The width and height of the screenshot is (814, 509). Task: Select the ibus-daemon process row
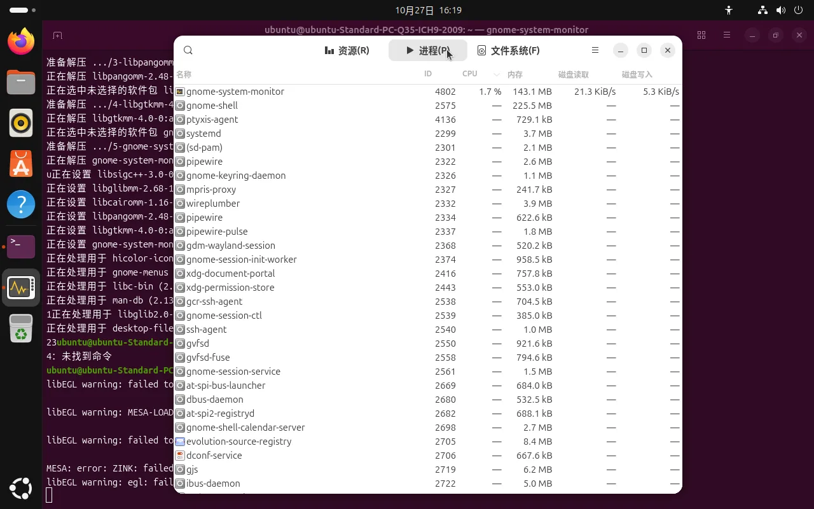click(428, 484)
